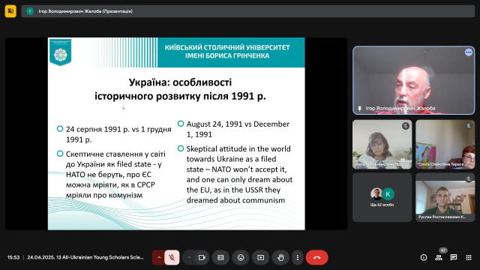Open the chat panel
The height and width of the screenshot is (270, 480).
point(454,257)
